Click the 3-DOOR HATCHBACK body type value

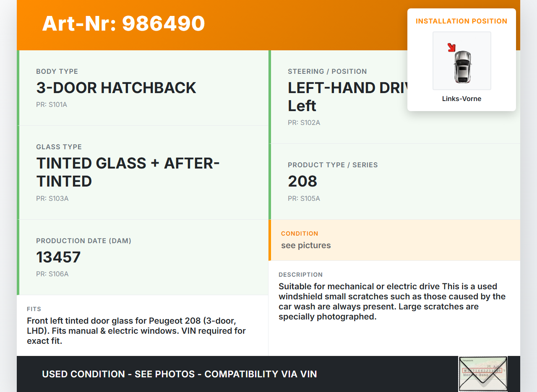pyautogui.click(x=116, y=88)
